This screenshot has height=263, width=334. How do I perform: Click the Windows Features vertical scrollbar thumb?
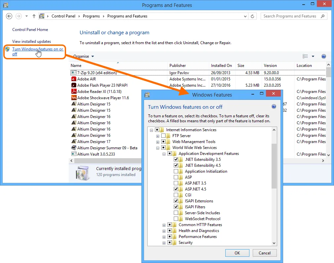(x=274, y=166)
